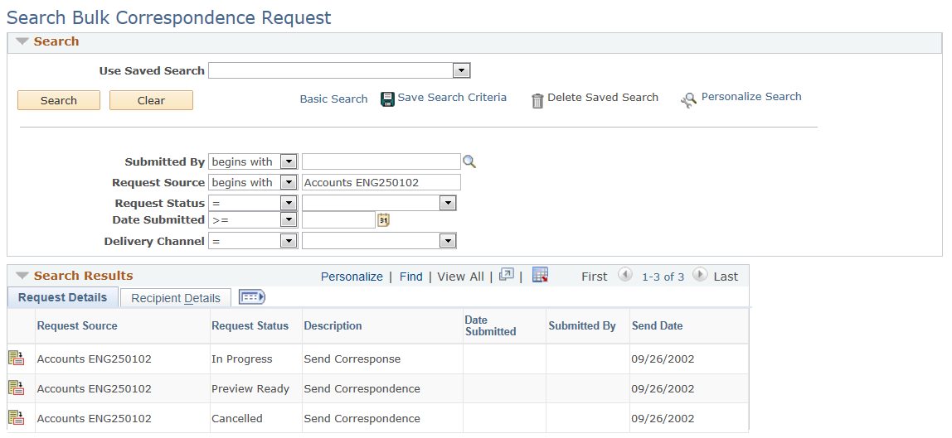Open Date Submitted operator dropdown

pyautogui.click(x=289, y=220)
